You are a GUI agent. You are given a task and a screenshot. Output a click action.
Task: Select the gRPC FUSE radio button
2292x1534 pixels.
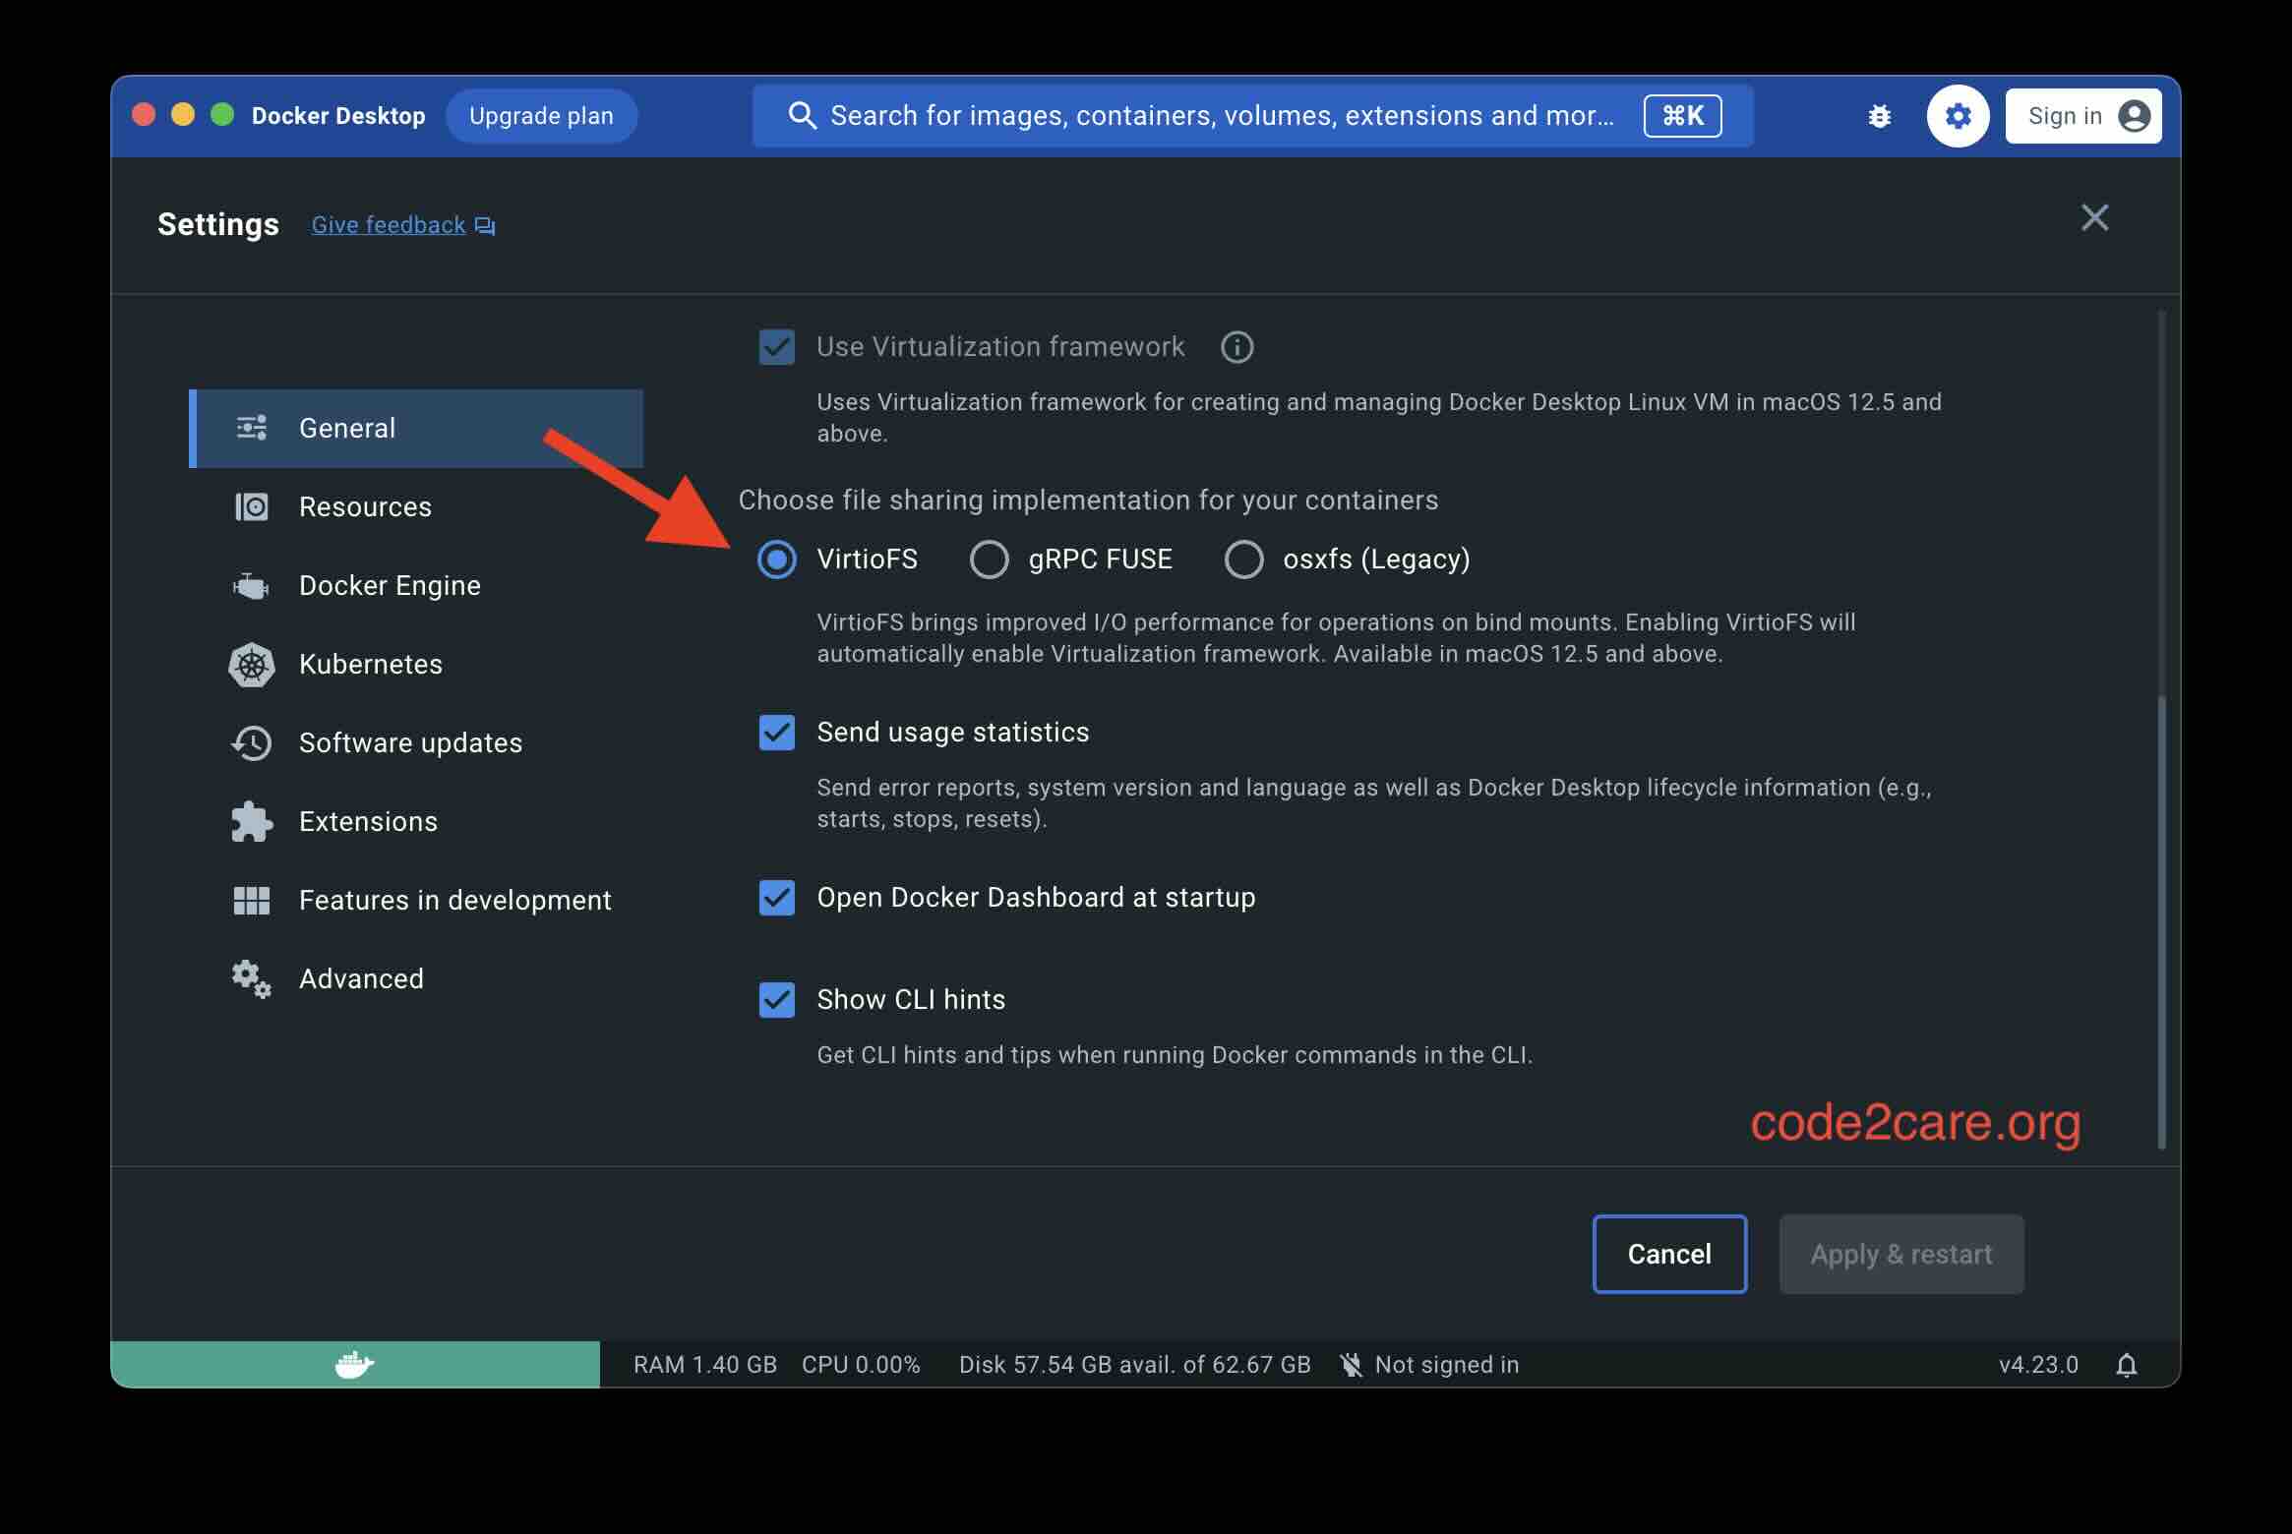tap(989, 560)
